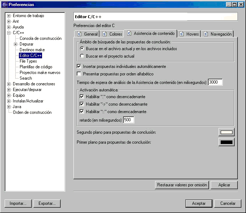Click the retardo milliseconds input field

pyautogui.click(x=128, y=120)
